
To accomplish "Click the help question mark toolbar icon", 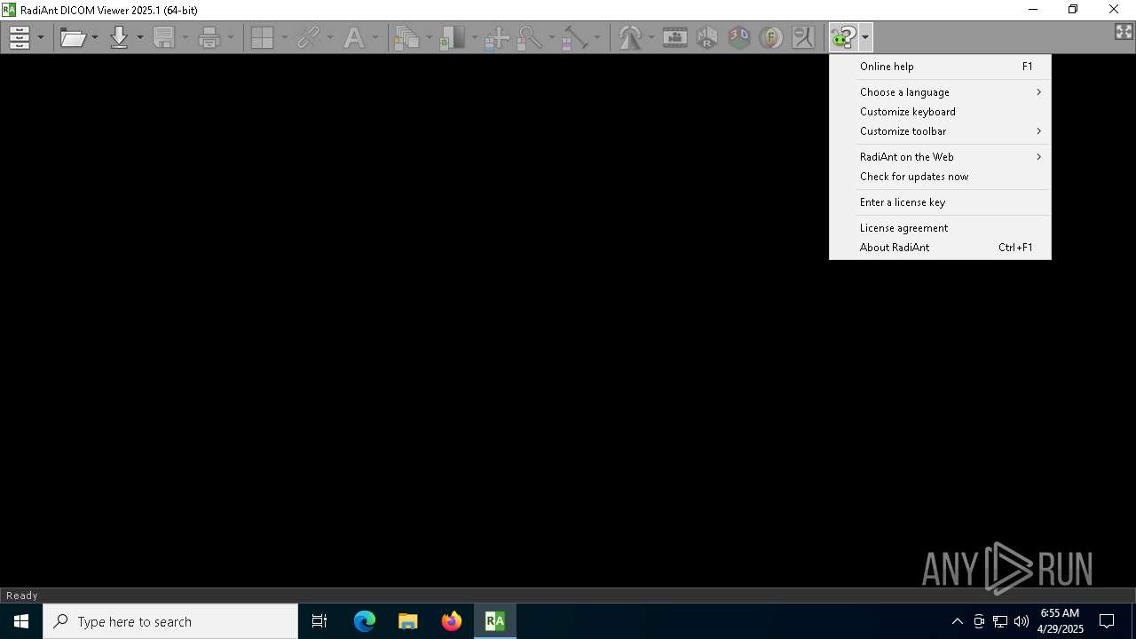I will click(843, 37).
